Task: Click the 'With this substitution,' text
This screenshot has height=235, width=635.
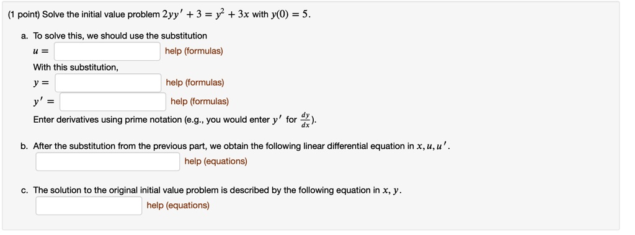Action: pyautogui.click(x=76, y=67)
